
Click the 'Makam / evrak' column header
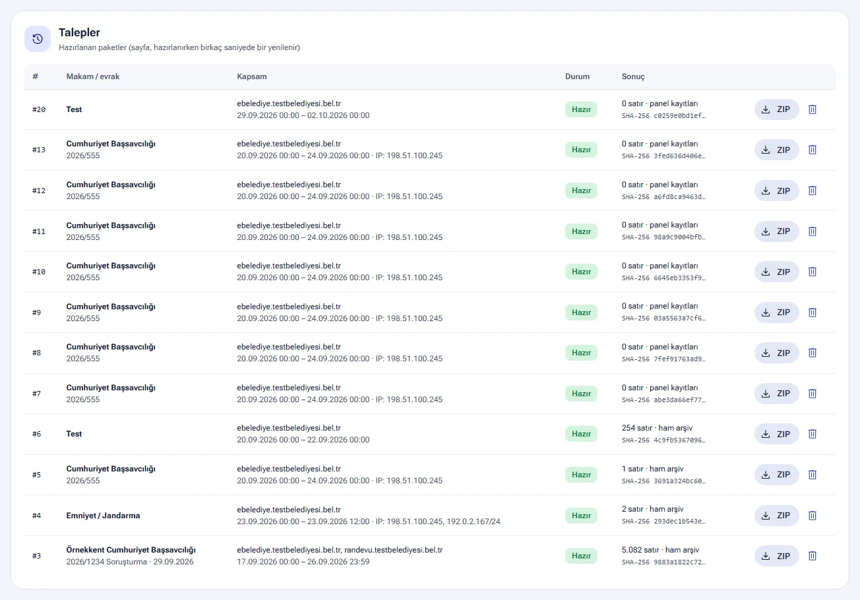click(x=93, y=76)
